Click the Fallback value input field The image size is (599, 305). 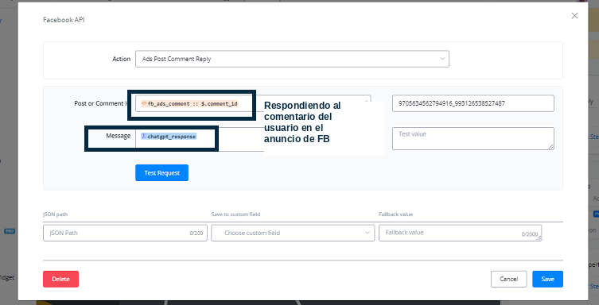click(460, 233)
